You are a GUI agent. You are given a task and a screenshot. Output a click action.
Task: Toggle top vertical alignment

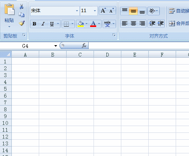point(125,11)
